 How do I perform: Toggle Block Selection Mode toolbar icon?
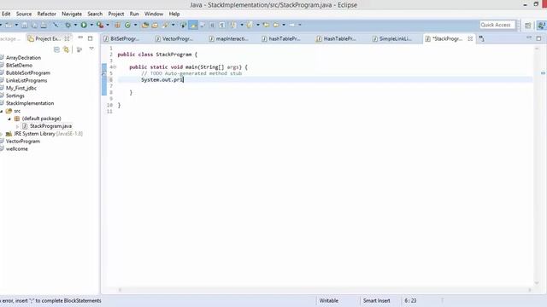coord(212,25)
